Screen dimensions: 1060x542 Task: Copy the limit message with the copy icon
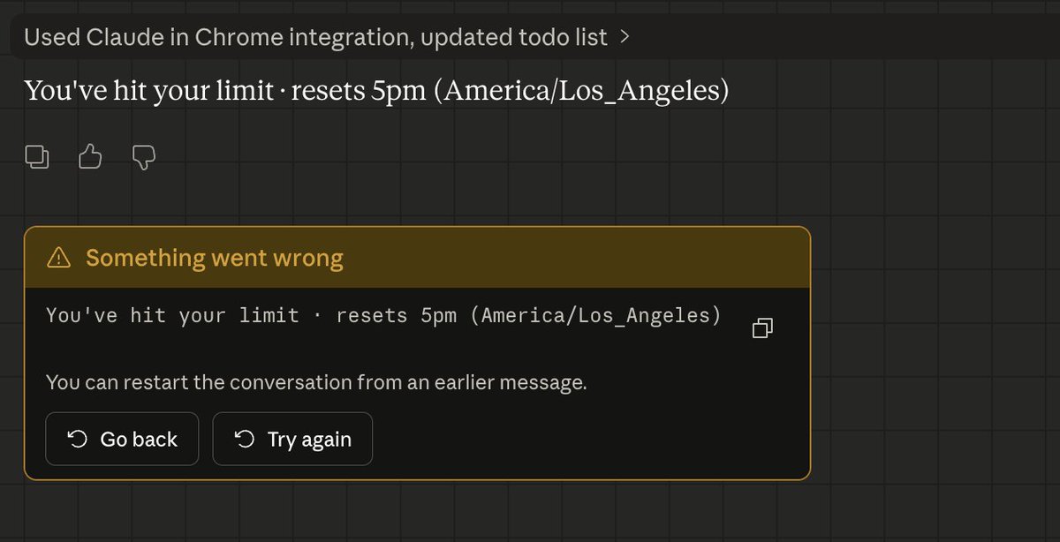(x=37, y=157)
